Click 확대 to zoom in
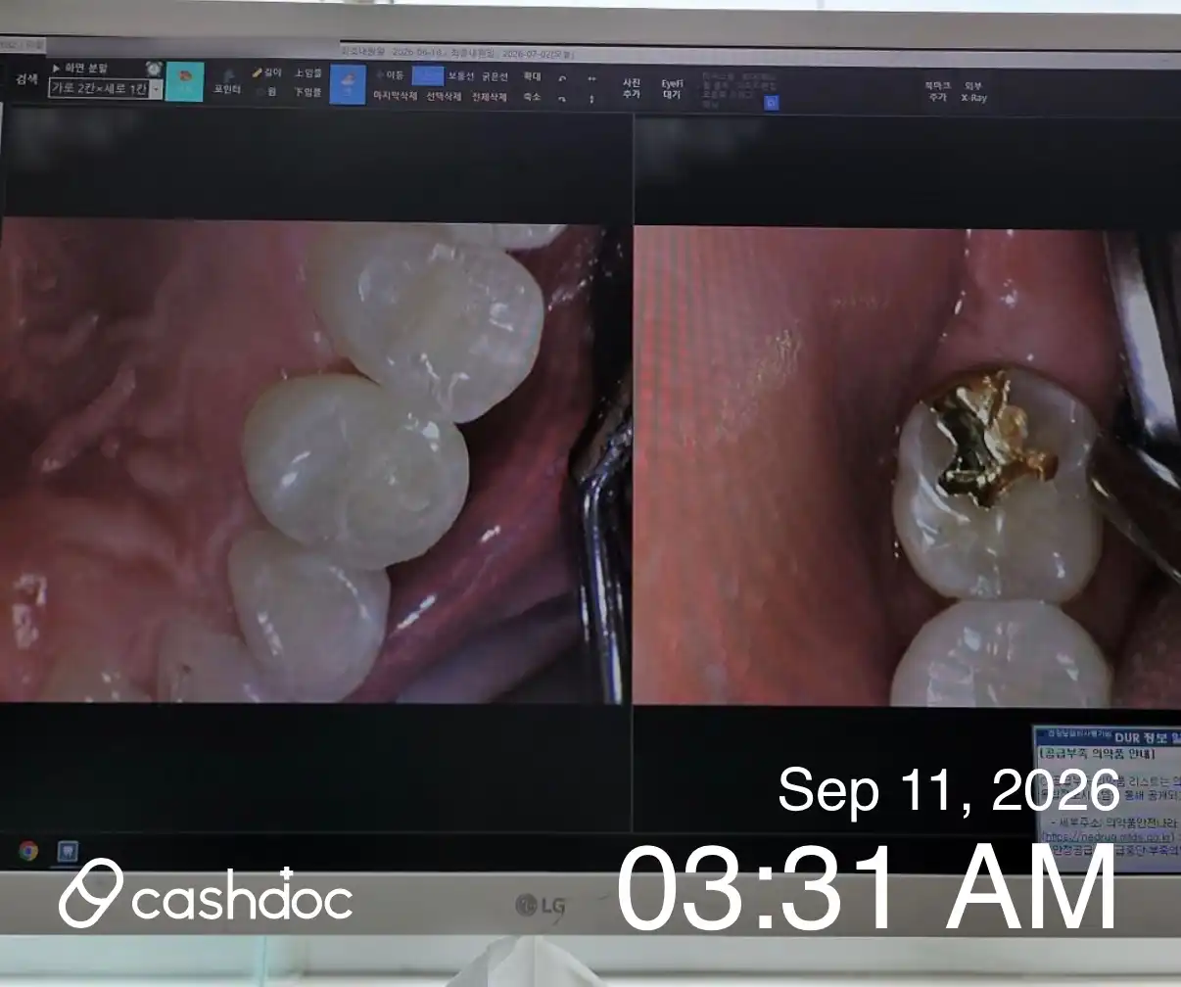The height and width of the screenshot is (987, 1181). click(x=532, y=76)
